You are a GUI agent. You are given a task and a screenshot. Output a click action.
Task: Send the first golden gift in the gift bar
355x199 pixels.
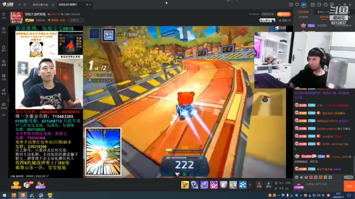185,185
